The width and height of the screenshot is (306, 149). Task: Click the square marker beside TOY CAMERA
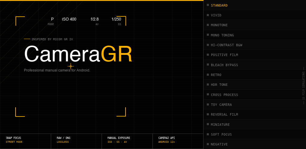point(208,104)
